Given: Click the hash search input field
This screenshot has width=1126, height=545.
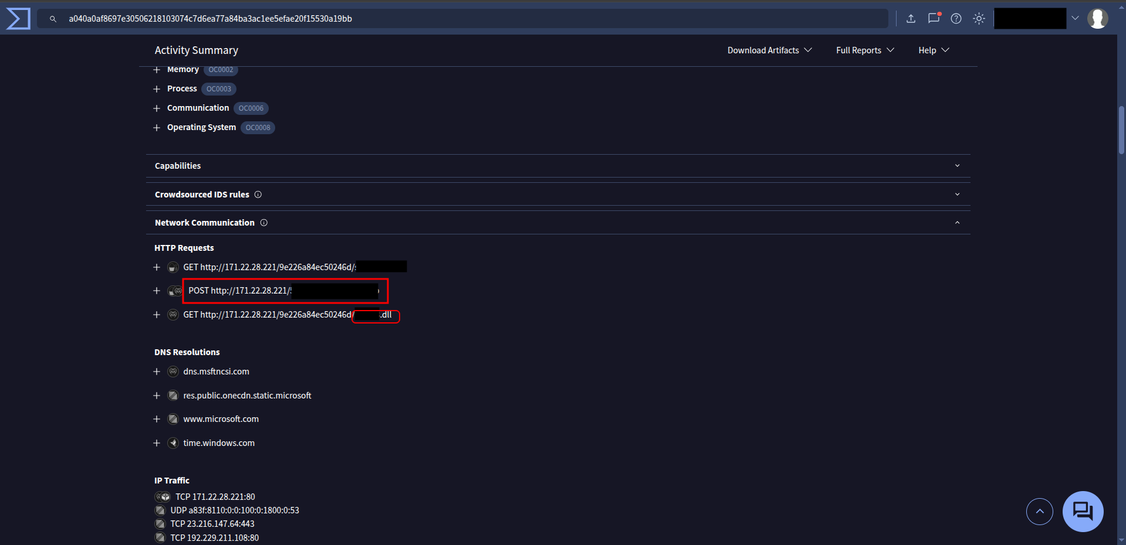Looking at the screenshot, I should coord(469,19).
